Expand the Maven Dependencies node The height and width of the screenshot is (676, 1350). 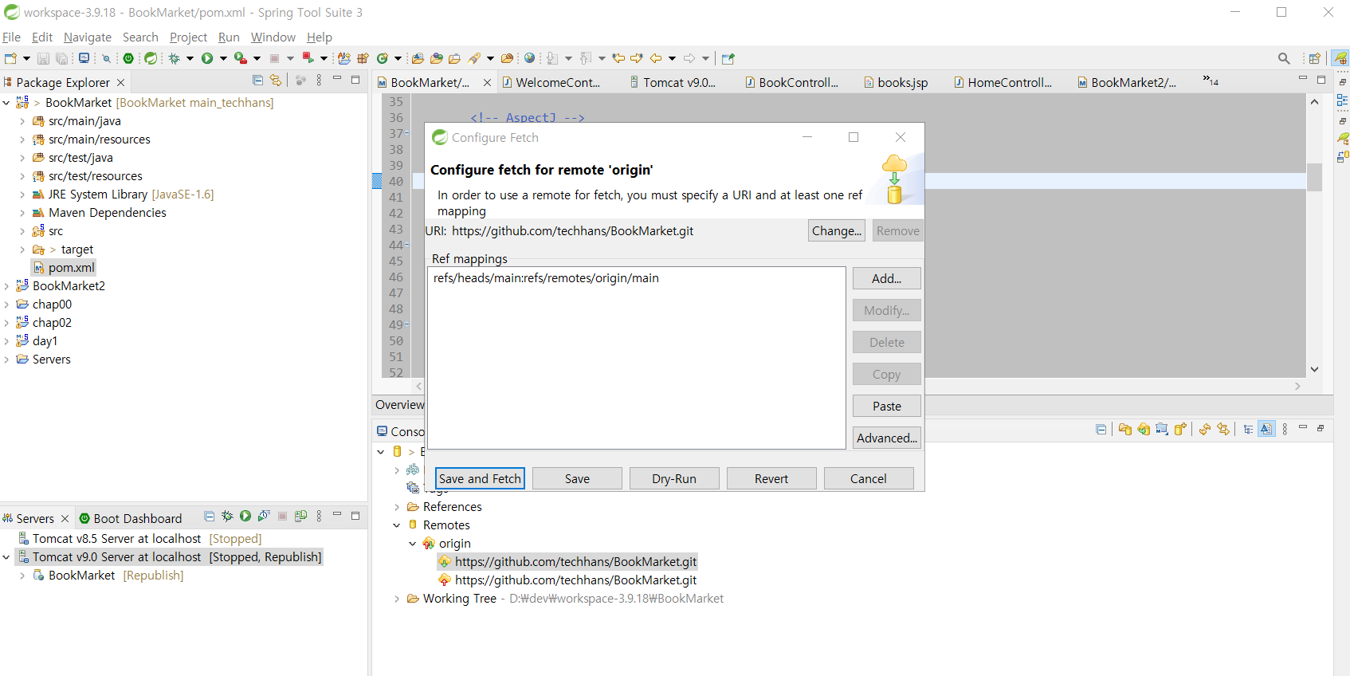22,213
